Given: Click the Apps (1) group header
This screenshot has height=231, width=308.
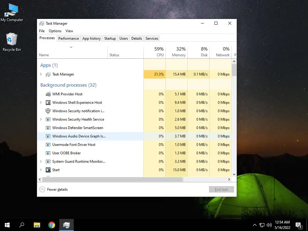Looking at the screenshot, I should pyautogui.click(x=49, y=65).
